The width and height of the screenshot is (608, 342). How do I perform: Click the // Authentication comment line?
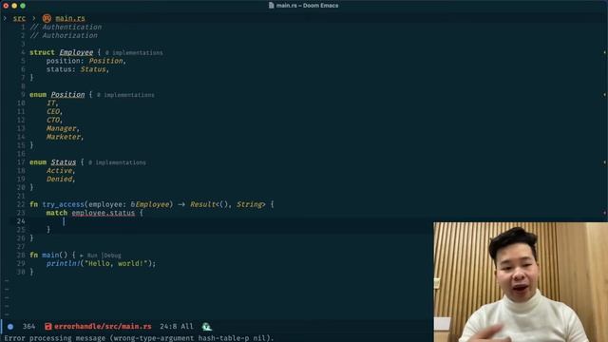point(66,28)
